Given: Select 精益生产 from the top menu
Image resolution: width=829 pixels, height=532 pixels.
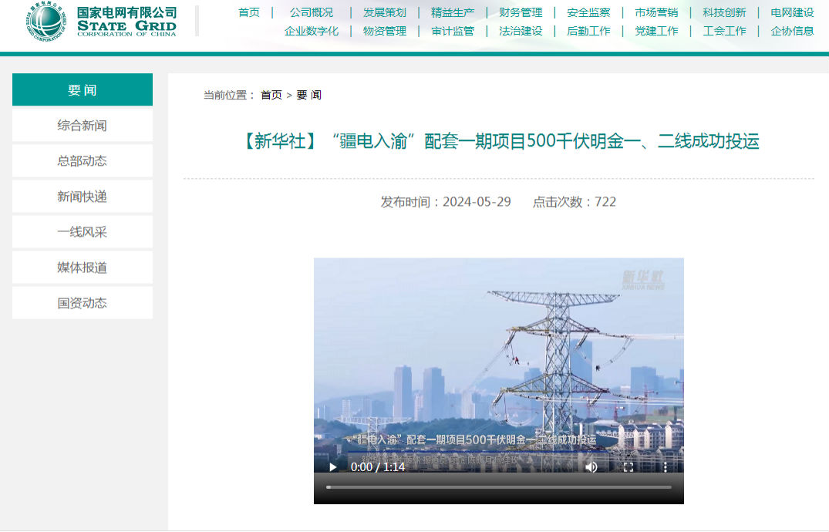Looking at the screenshot, I should point(453,12).
